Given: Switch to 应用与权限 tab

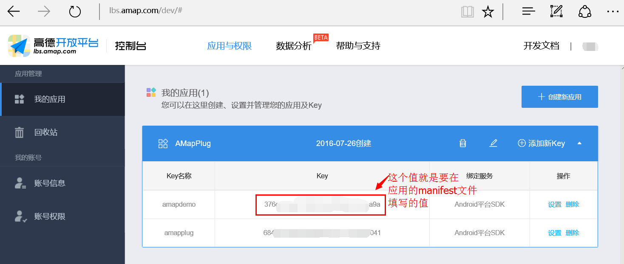Looking at the screenshot, I should (230, 46).
